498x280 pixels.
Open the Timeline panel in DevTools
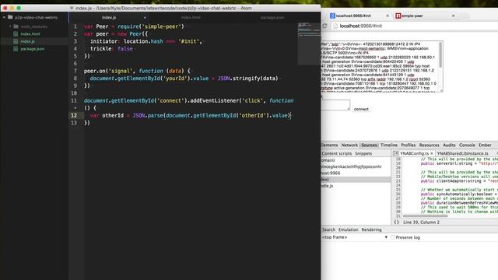[x=389, y=145]
